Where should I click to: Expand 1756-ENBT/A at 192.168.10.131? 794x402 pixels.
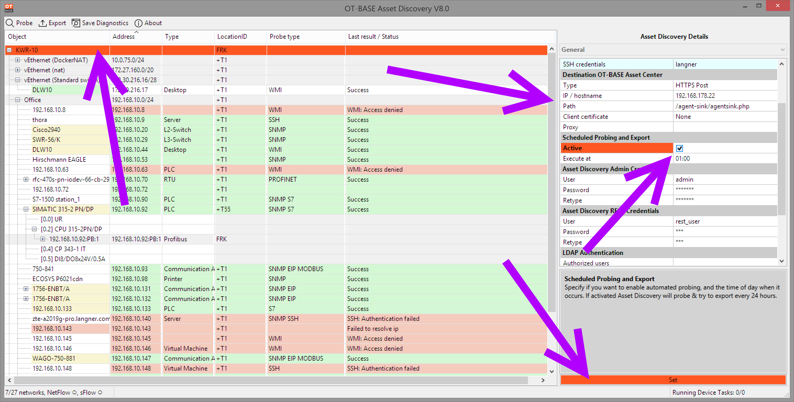(26, 289)
